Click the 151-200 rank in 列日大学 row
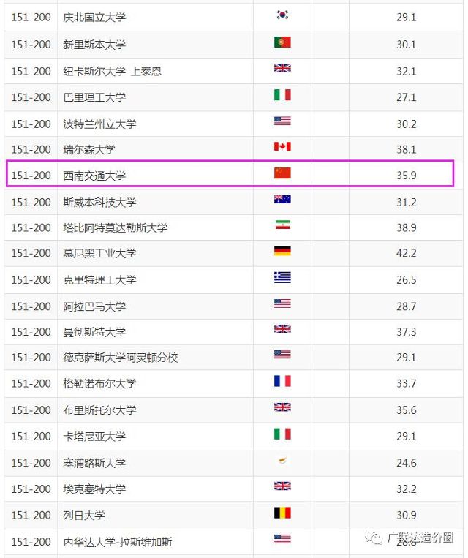 point(31,515)
